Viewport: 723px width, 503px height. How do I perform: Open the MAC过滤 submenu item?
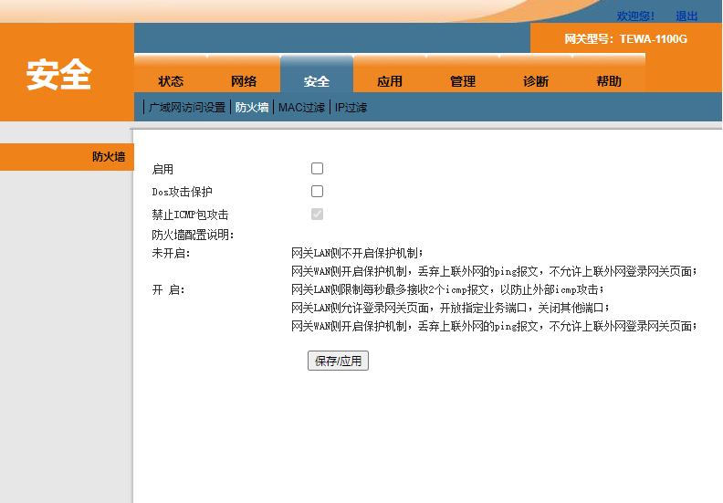click(301, 108)
